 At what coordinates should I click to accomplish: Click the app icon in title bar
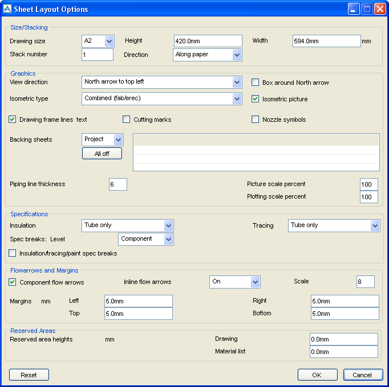pos(7,9)
